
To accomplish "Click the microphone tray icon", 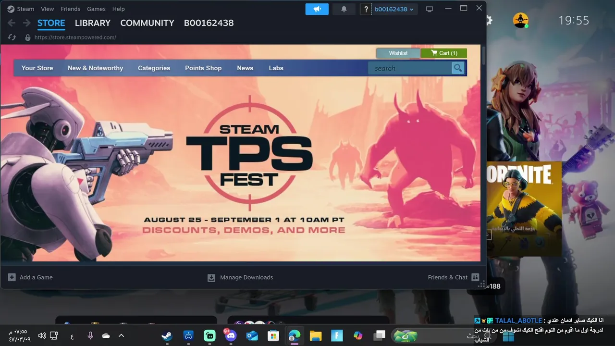I will coord(90,335).
